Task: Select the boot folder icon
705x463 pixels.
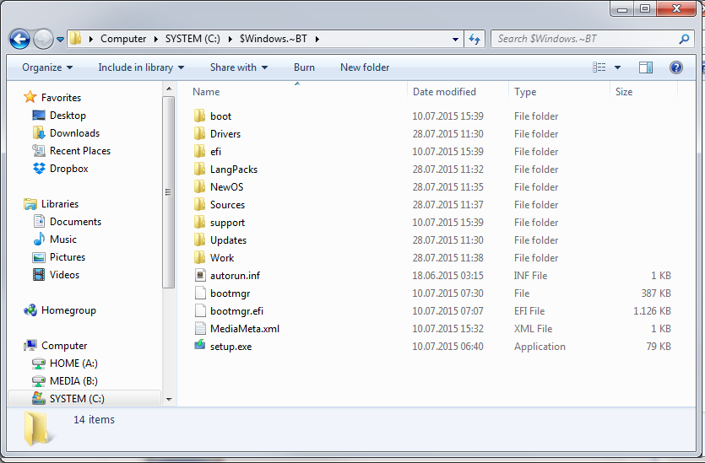Action: coord(199,116)
